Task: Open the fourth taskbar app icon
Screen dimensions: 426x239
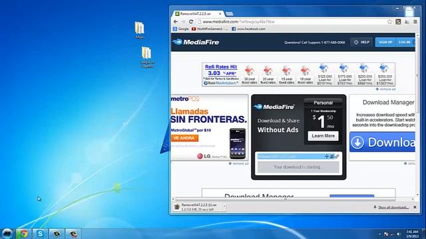Action: 57,234
